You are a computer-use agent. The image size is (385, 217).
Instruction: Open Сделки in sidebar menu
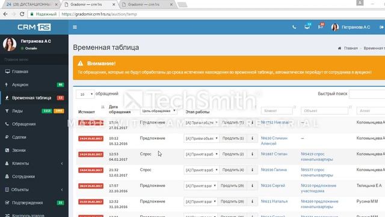click(x=19, y=137)
